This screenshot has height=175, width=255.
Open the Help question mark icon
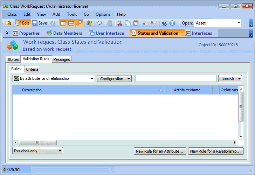tap(164, 23)
